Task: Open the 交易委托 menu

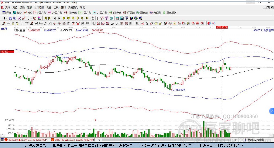Action: tap(73, 7)
